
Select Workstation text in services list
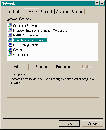[x=21, y=55]
